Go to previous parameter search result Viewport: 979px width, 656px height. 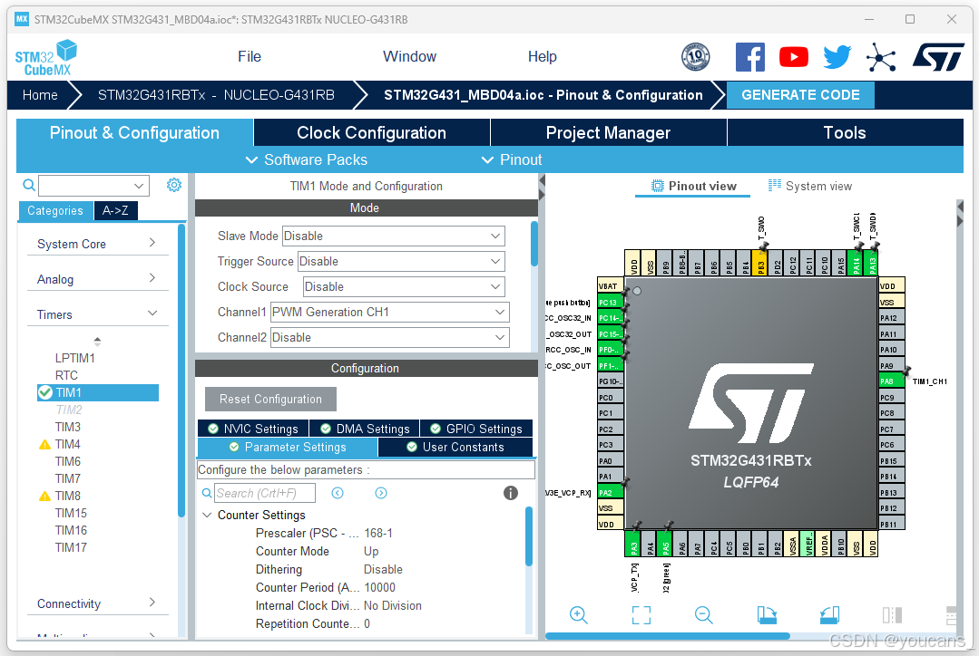click(338, 493)
